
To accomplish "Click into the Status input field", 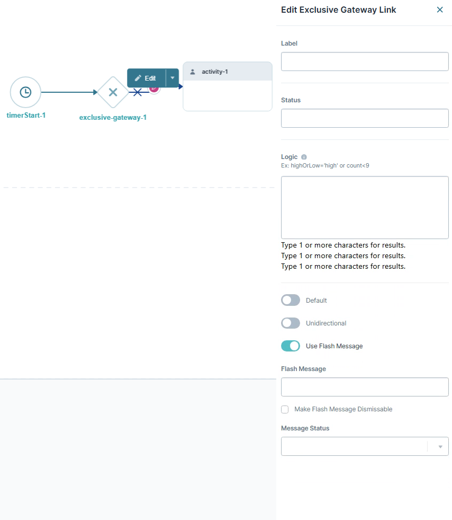I will click(x=365, y=118).
